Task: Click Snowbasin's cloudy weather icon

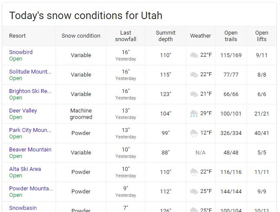Action: pos(194,210)
